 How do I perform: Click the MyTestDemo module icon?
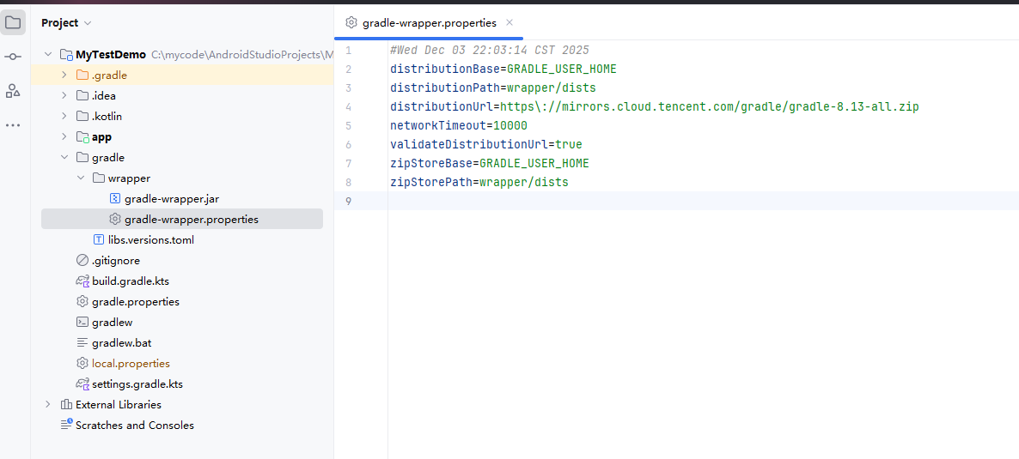(65, 55)
